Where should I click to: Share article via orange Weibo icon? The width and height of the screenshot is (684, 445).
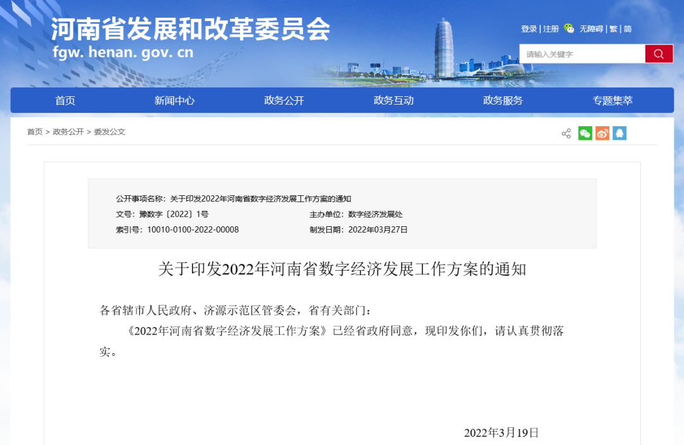coord(602,133)
